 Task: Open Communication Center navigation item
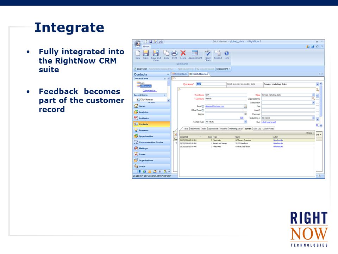pos(151,142)
